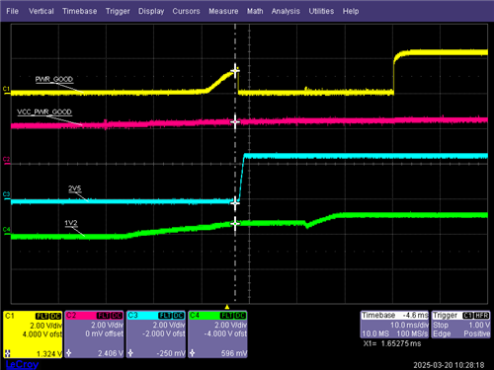
Task: Click the date and time stamp
Action: point(449,365)
